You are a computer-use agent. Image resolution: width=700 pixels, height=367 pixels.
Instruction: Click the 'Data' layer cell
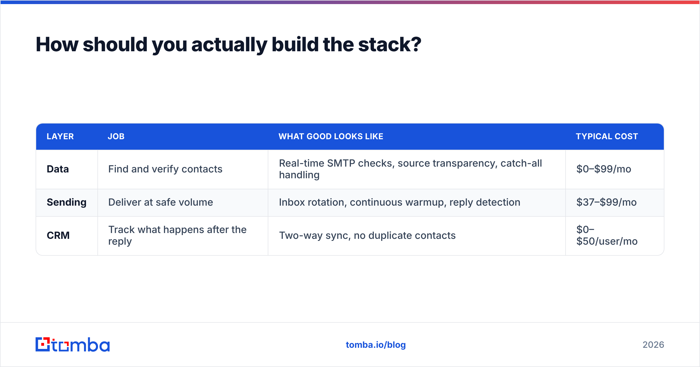pyautogui.click(x=67, y=169)
